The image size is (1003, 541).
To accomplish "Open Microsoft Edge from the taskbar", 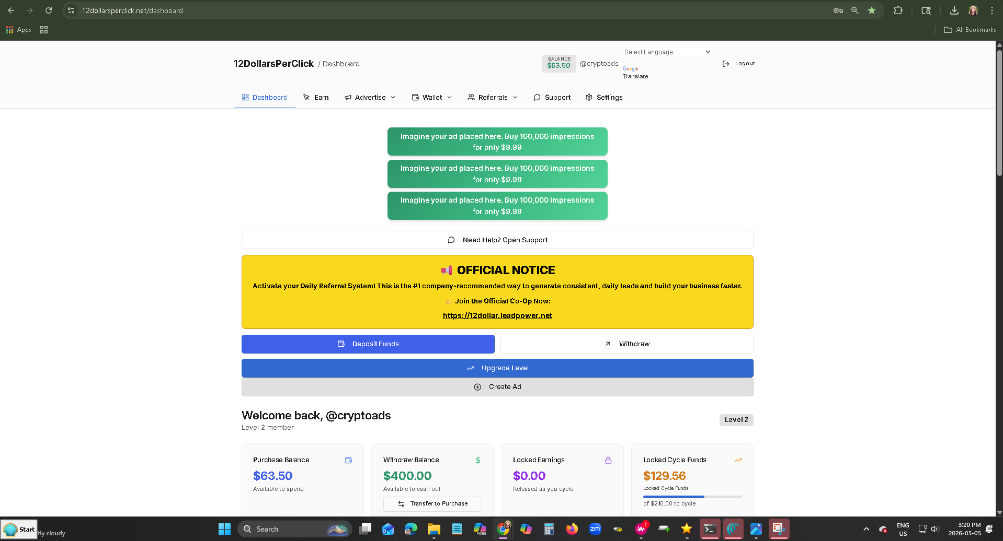I will [x=411, y=529].
